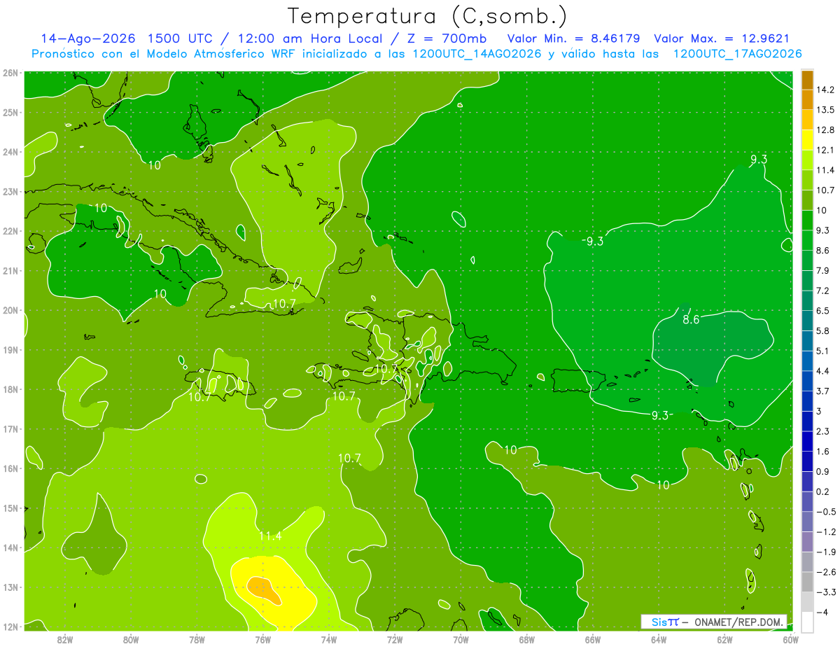Click the "1200UTC_17AGO2026" valid-until timestamp

pyautogui.click(x=737, y=54)
